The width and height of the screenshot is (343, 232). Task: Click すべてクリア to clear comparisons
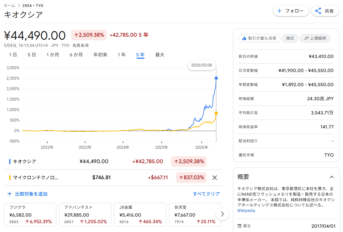[206, 194]
